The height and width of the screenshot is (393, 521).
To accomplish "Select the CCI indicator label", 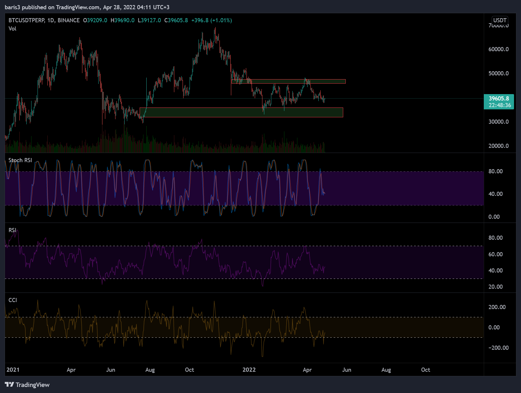I will (x=13, y=300).
